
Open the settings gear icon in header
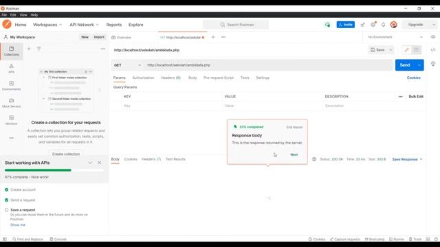point(373,25)
